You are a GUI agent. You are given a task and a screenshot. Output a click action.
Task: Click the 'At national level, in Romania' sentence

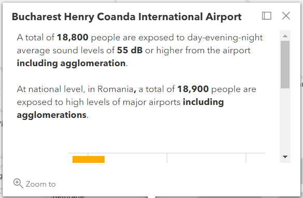point(75,89)
